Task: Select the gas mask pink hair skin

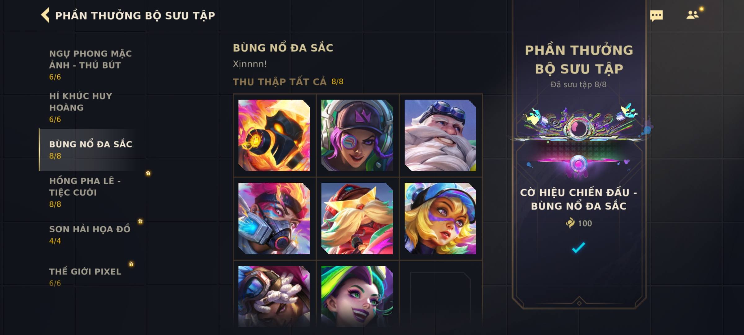Action: click(x=274, y=218)
